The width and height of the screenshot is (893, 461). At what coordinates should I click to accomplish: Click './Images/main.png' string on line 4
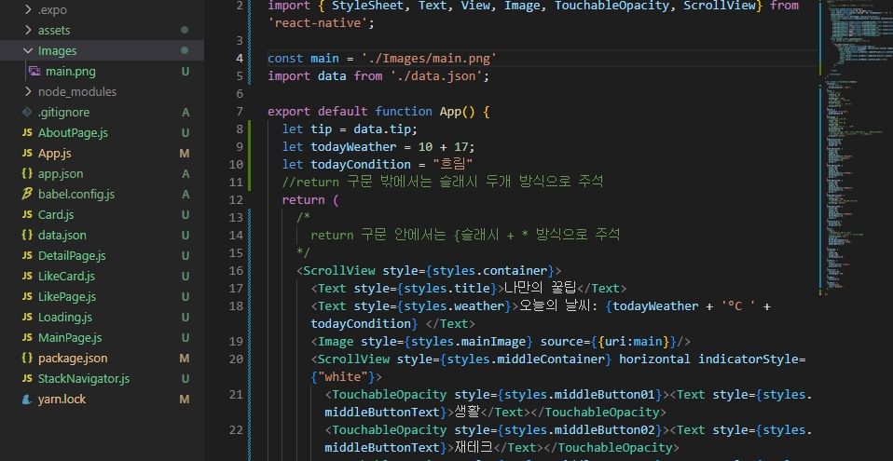click(429, 58)
